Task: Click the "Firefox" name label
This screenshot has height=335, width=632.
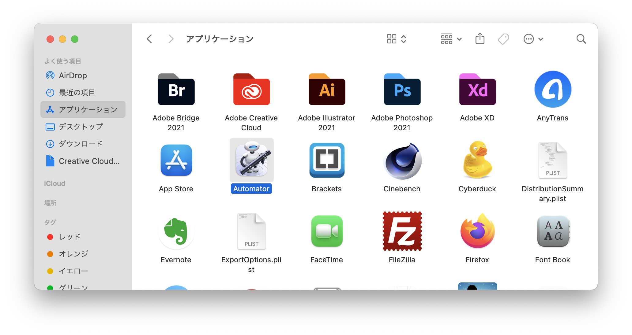Action: 477,260
